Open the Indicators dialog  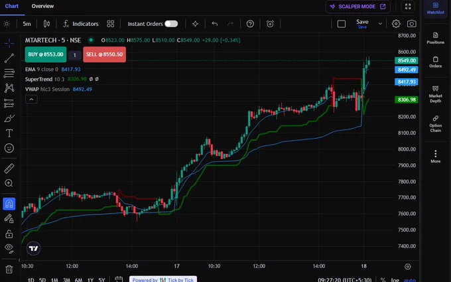81,24
